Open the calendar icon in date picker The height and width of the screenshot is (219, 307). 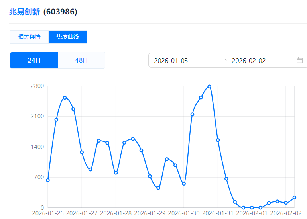click(299, 61)
